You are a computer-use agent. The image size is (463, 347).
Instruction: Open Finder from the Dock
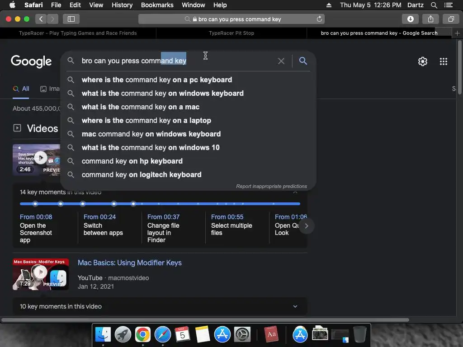coord(103,335)
